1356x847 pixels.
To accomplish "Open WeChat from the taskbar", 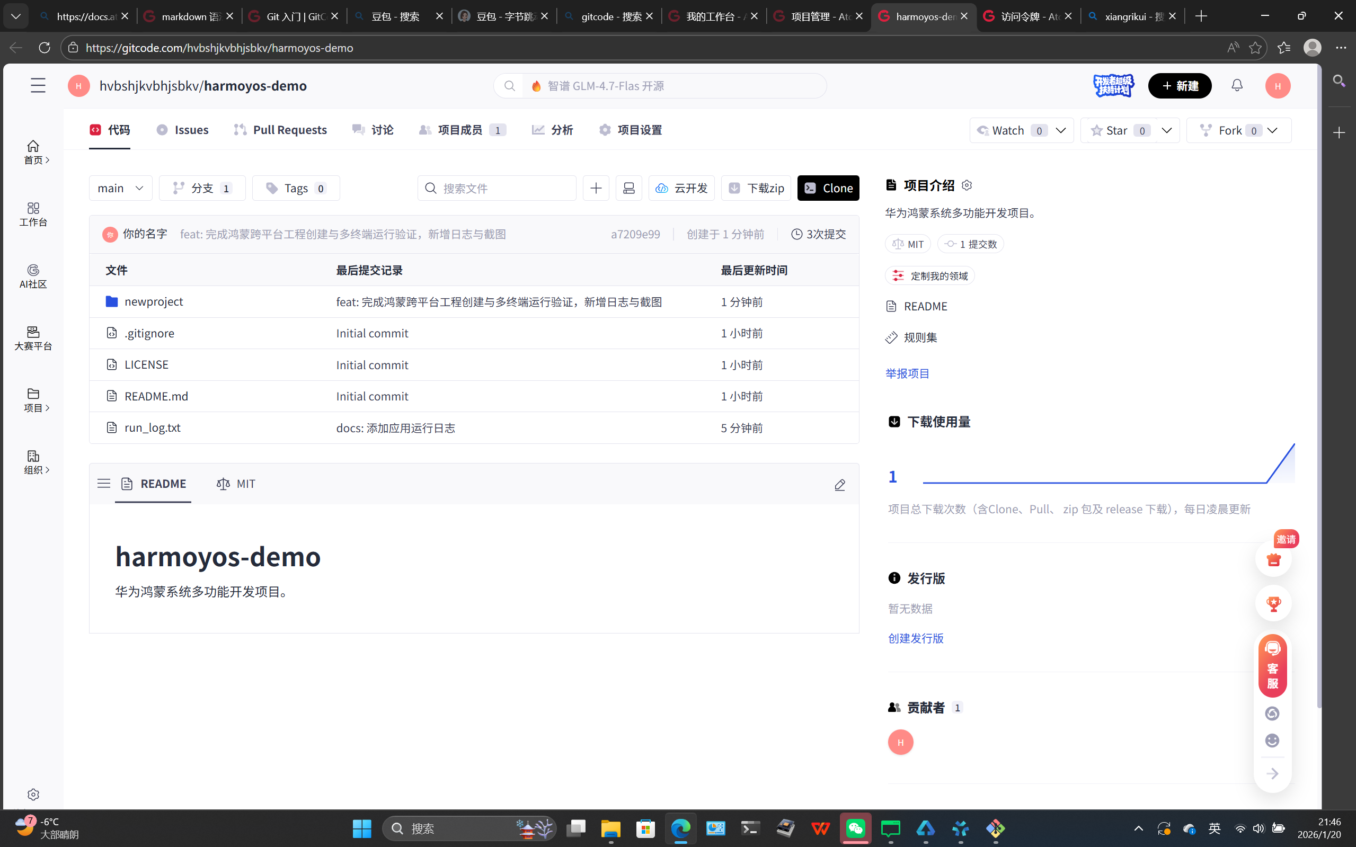I will (855, 828).
